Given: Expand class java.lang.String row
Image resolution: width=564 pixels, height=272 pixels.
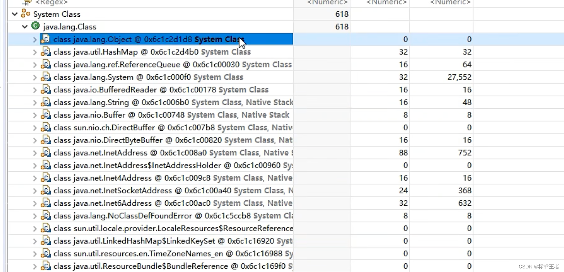Looking at the screenshot, I should pos(35,102).
